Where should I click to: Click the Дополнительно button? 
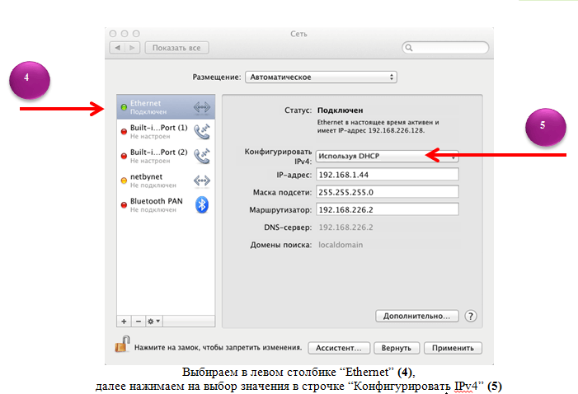[416, 316]
